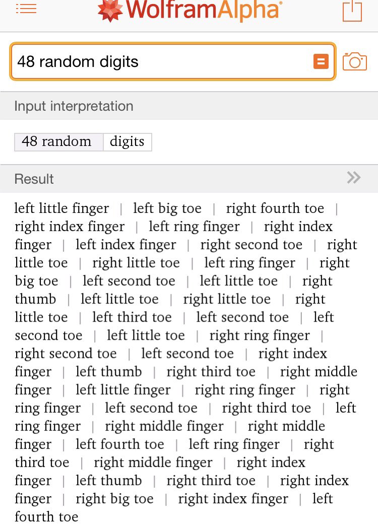Click the WolframAlpha star logo icon
Image resolution: width=378 pixels, height=528 pixels.
pos(110,9)
